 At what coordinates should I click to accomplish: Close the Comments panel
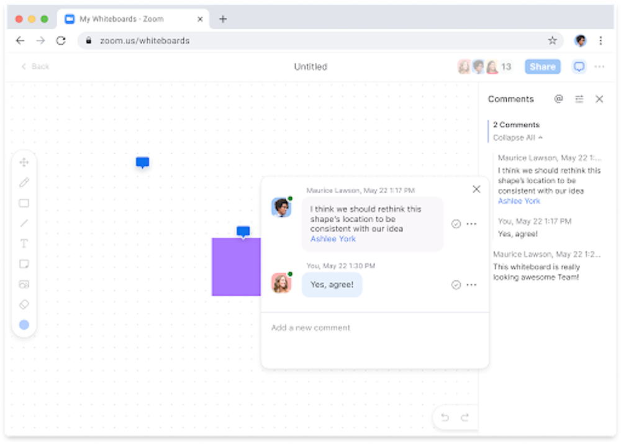(599, 99)
